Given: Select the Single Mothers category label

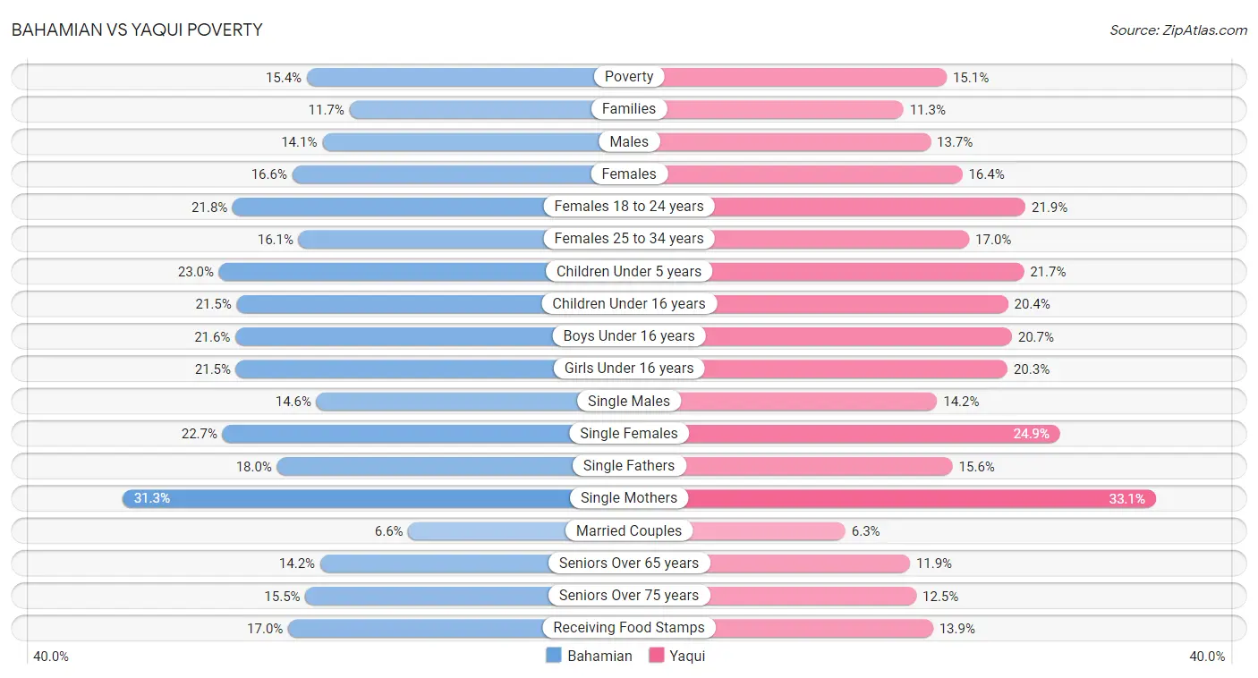Looking at the screenshot, I should click(x=629, y=498).
